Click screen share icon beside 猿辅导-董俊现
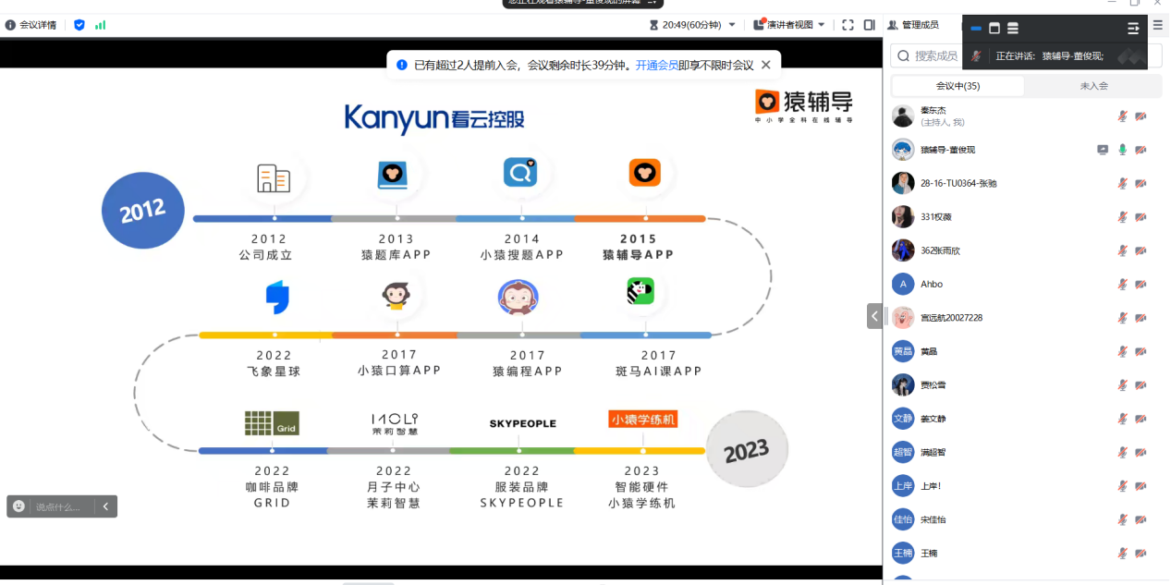1171x585 pixels. (1103, 150)
